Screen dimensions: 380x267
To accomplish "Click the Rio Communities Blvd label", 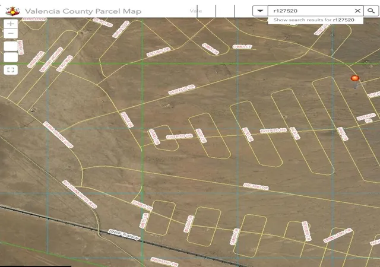I will tap(79, 195).
